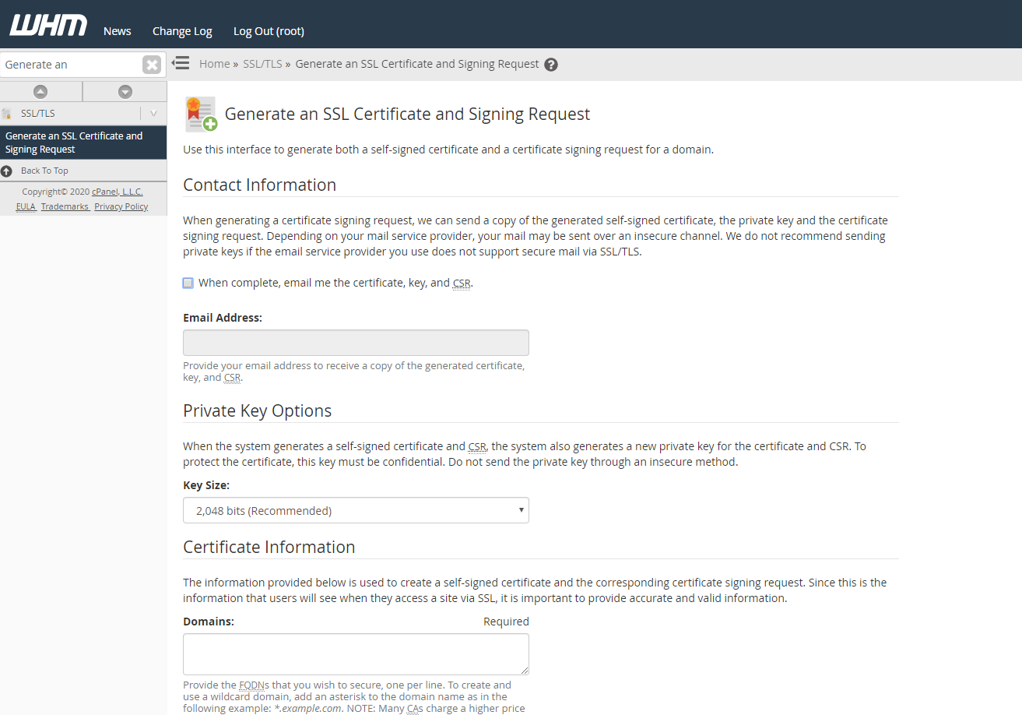1022x715 pixels.
Task: Enable emailing the certificate, key, and CSR
Action: 188,282
